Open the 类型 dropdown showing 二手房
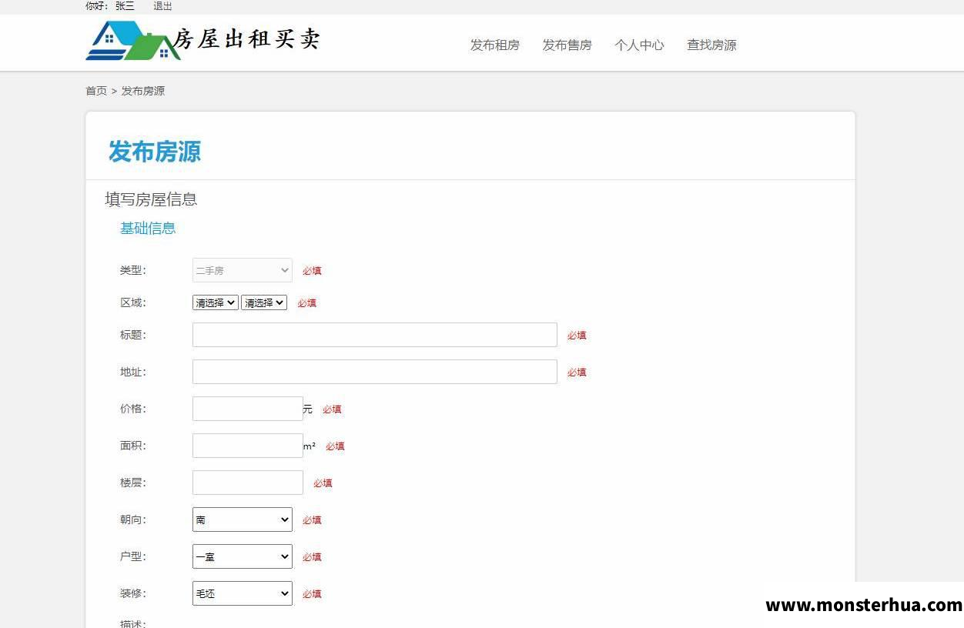The width and height of the screenshot is (964, 628). point(243,270)
